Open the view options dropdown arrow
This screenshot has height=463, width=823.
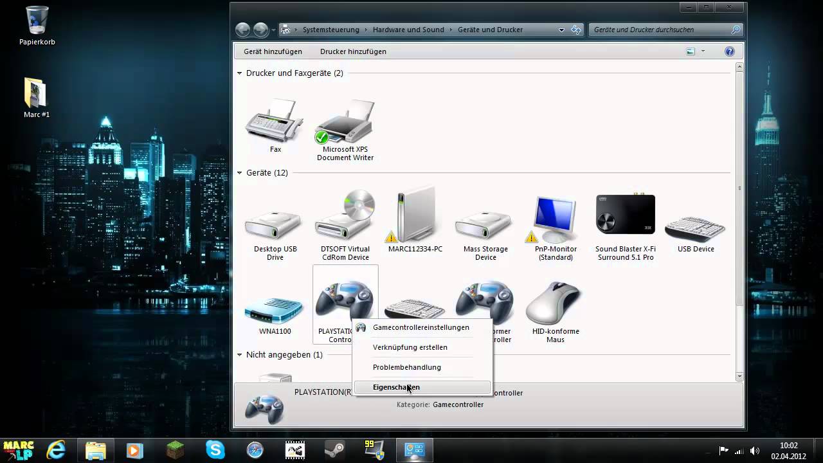coord(703,51)
